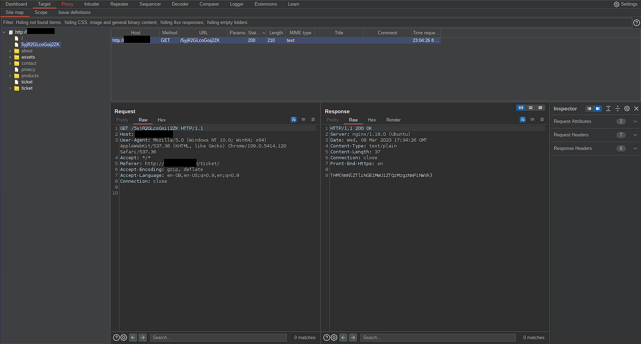641x344 pixels.
Task: Toggle syntax highlighting in the Request editor
Action: [x=293, y=120]
